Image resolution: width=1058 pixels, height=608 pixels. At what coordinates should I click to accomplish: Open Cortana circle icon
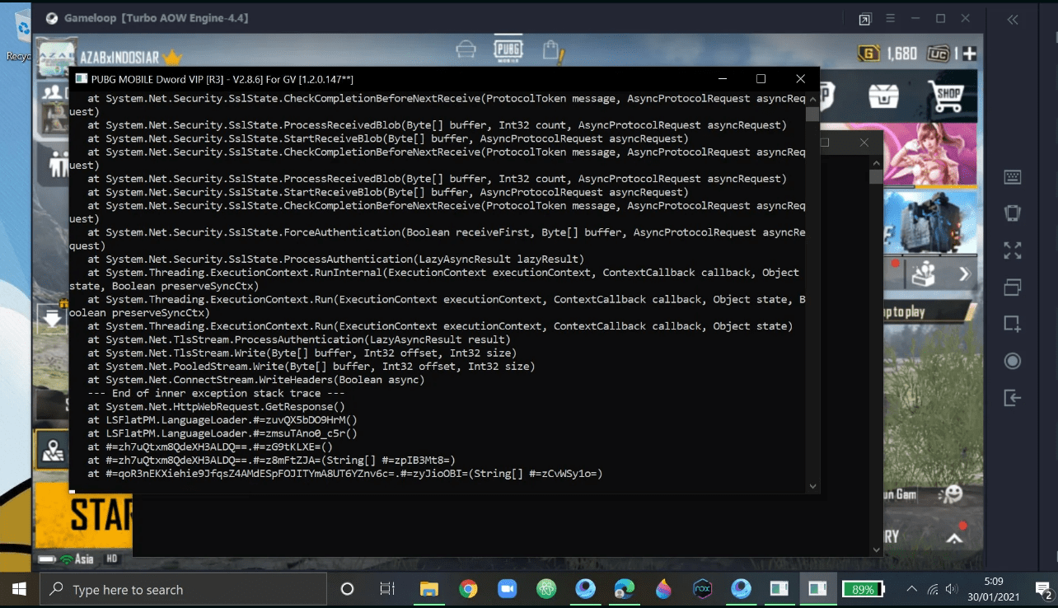347,589
